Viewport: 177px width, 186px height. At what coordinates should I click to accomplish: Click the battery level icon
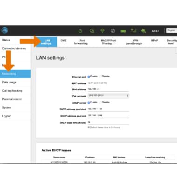[x=123, y=31]
